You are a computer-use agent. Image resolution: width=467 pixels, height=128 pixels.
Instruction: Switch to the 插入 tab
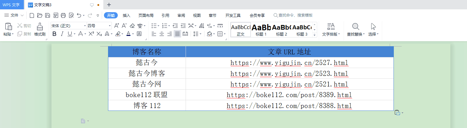tap(127, 15)
